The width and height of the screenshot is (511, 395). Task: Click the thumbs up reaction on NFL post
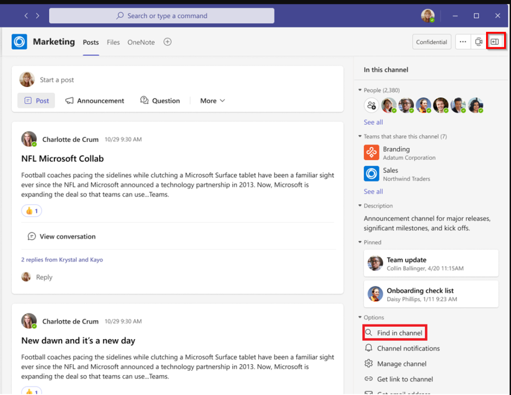pos(31,210)
